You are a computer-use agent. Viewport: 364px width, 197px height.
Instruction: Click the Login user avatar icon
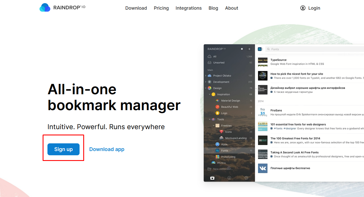tap(303, 8)
